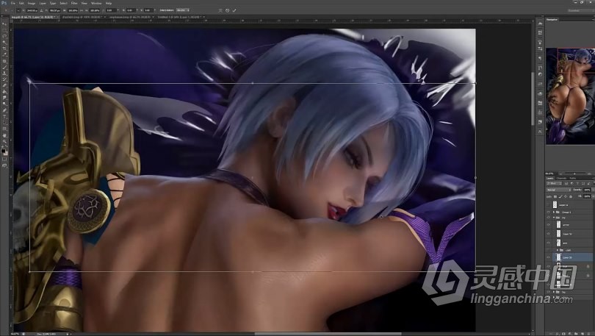Click the horizontal canvas scrollbar
This screenshot has height=336, width=595.
click(x=328, y=334)
